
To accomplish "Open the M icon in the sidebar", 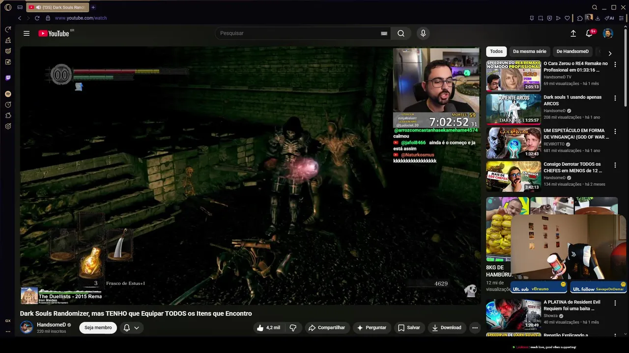I will coord(8,62).
